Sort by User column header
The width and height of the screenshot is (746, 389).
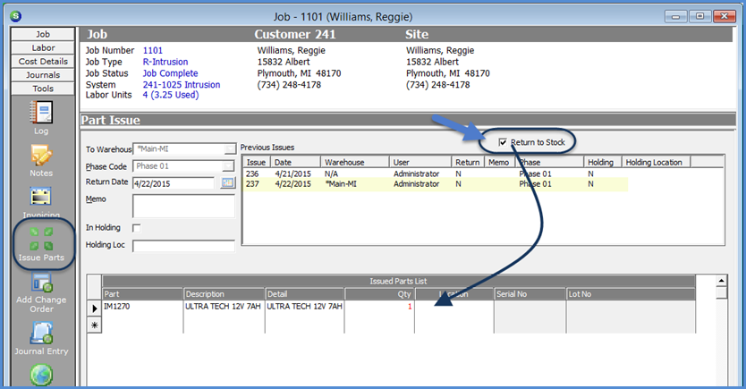point(420,162)
